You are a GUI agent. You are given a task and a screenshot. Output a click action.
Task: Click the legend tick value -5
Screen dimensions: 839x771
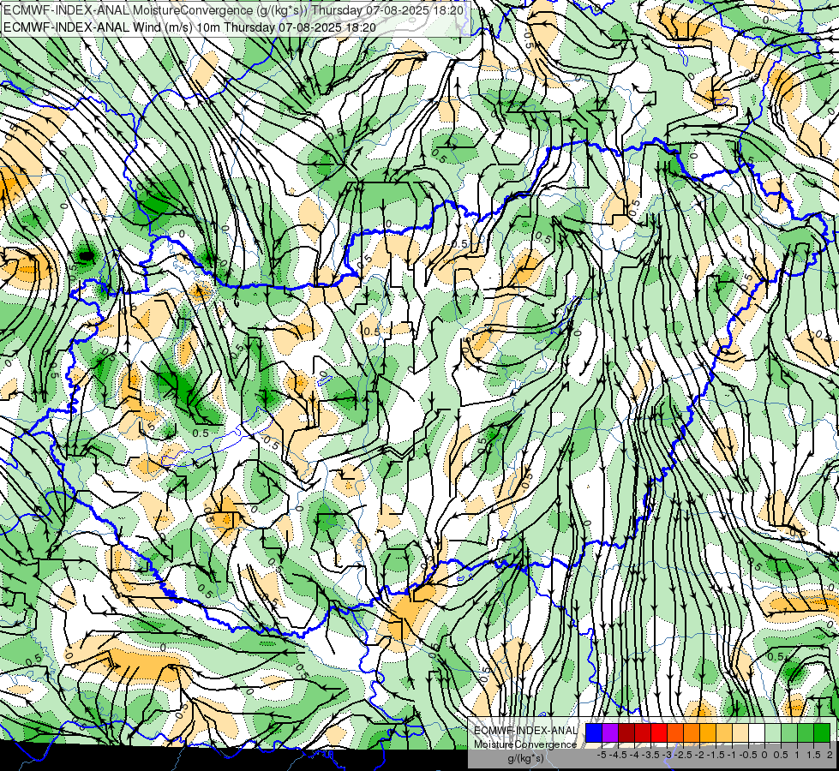point(602,755)
